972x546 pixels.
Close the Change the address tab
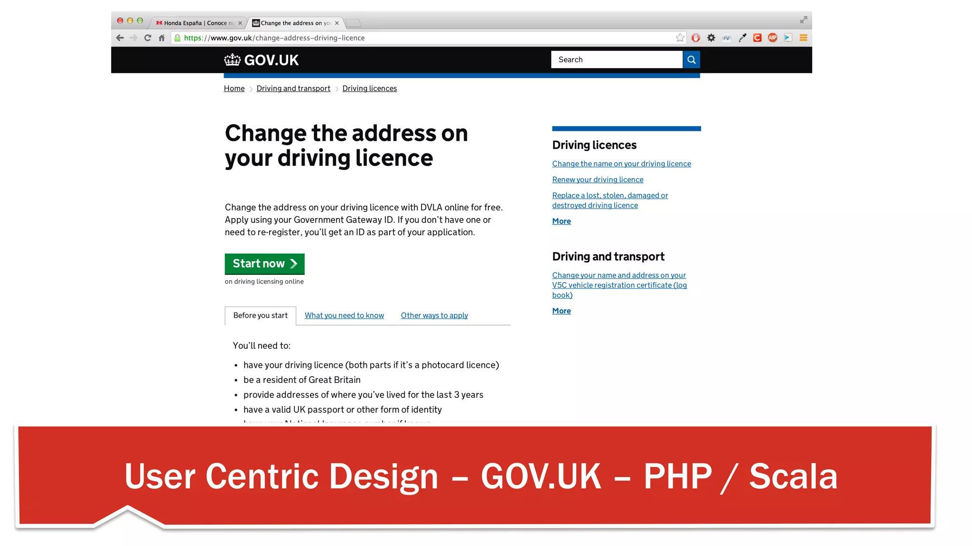pos(337,23)
